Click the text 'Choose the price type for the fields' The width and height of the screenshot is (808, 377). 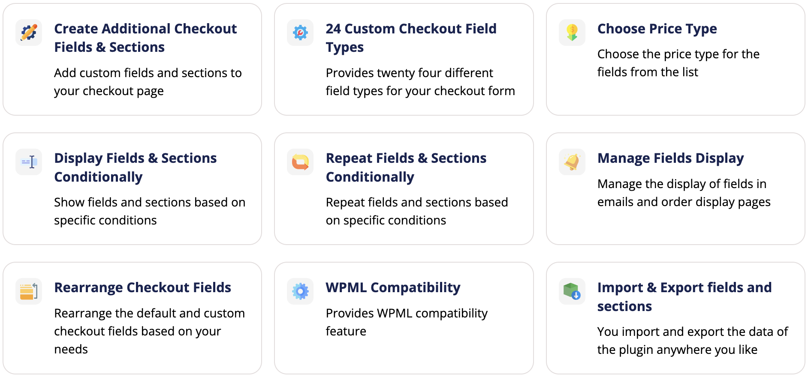pyautogui.click(x=678, y=63)
